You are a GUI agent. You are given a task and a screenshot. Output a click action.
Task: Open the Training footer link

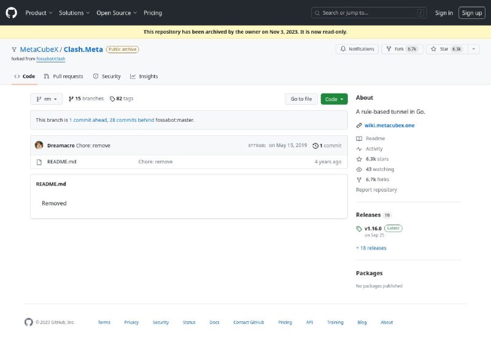pyautogui.click(x=335, y=322)
